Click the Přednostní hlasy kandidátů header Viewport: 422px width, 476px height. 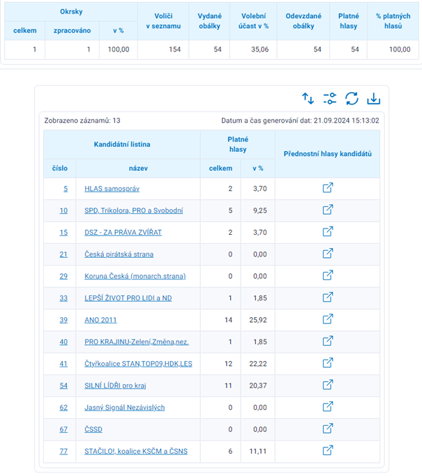328,153
